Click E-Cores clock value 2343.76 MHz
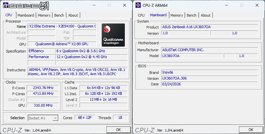Screen dimensions: 265x134 click(43, 88)
